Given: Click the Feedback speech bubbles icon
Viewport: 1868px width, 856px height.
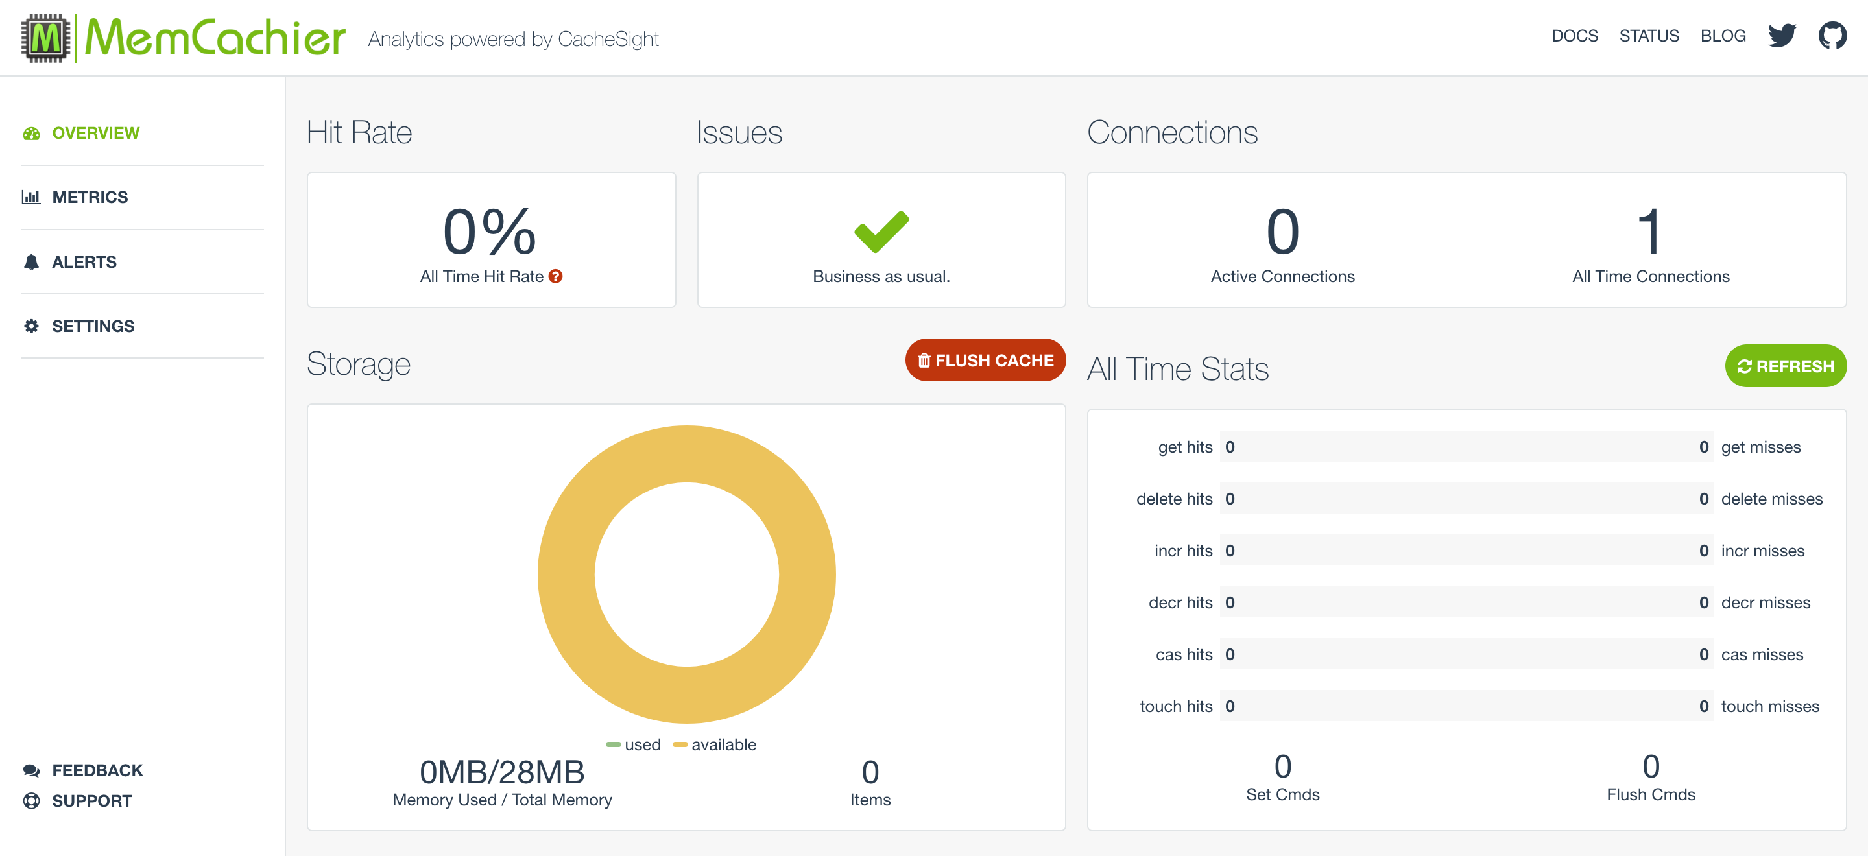Looking at the screenshot, I should (x=31, y=770).
